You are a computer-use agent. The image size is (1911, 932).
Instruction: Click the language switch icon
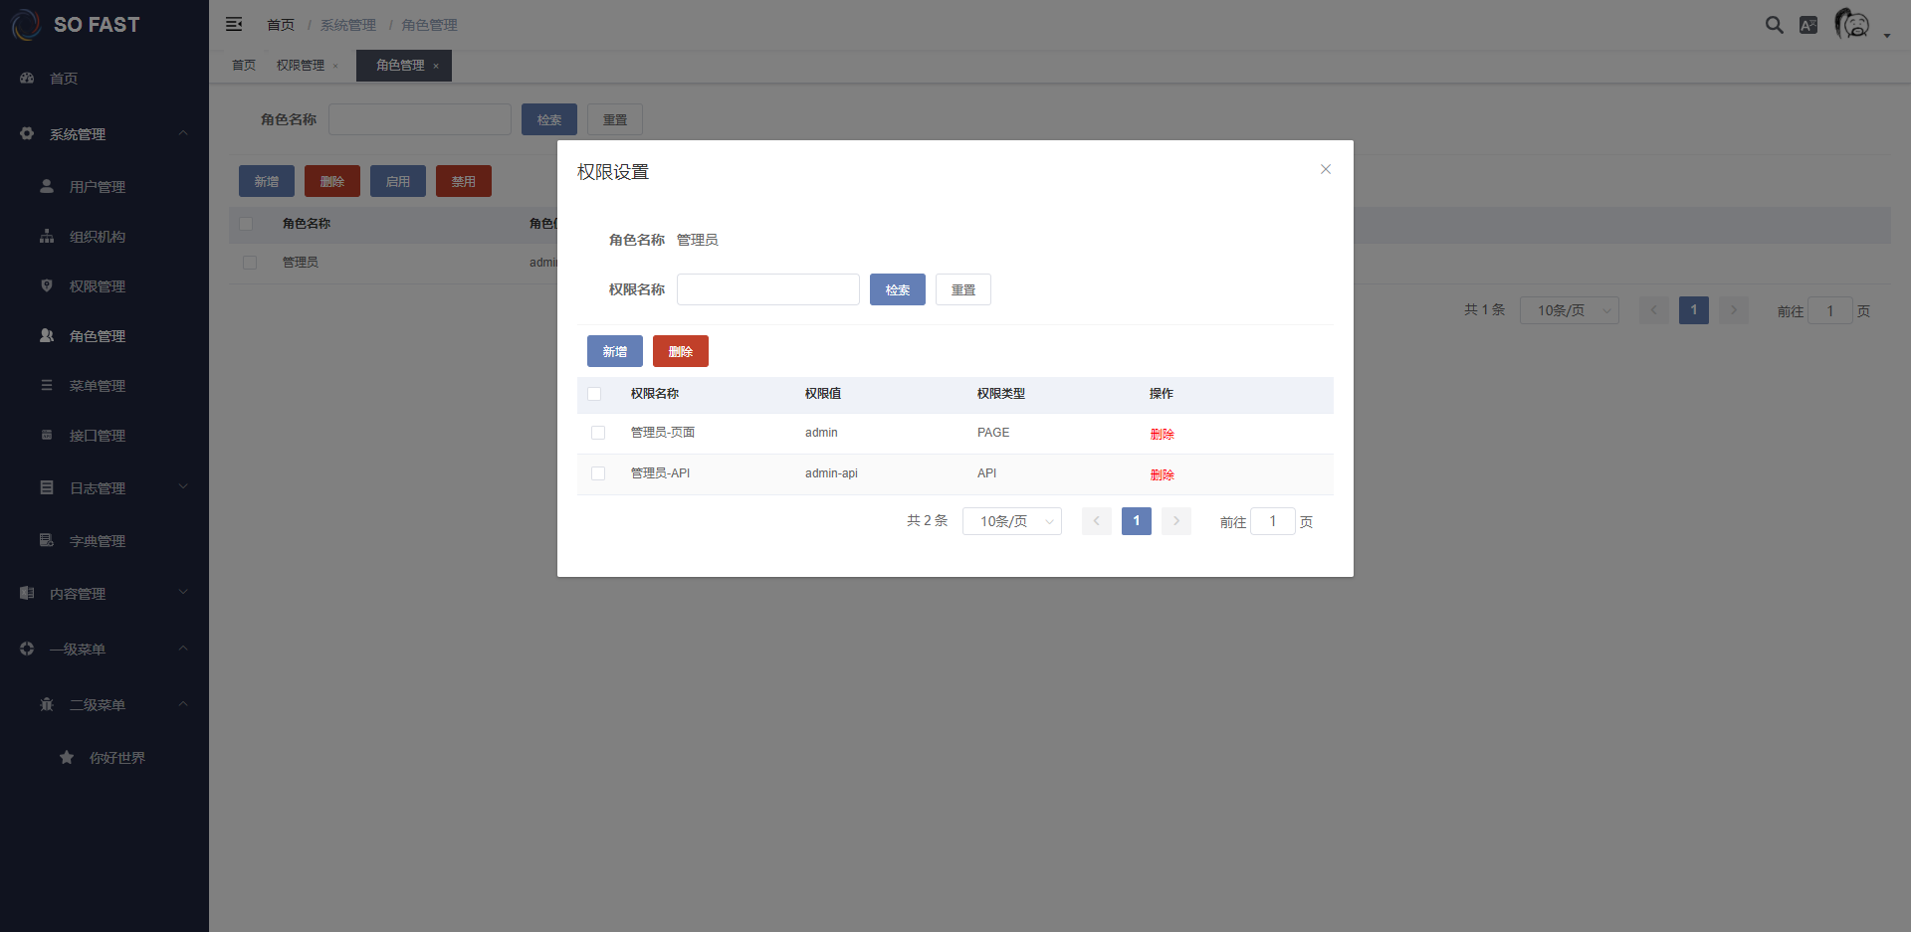pos(1808,25)
